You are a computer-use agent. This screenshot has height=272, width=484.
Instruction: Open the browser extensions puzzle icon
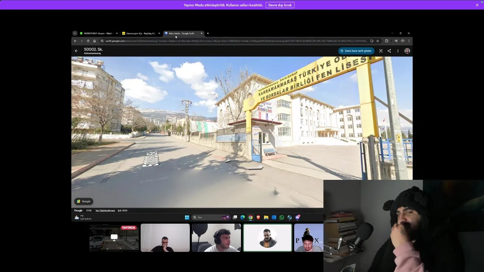[x=386, y=41]
